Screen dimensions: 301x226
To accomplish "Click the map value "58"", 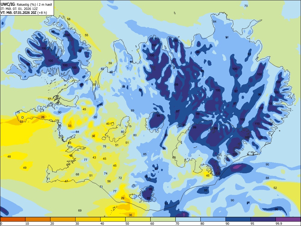I will click(x=69, y=19).
